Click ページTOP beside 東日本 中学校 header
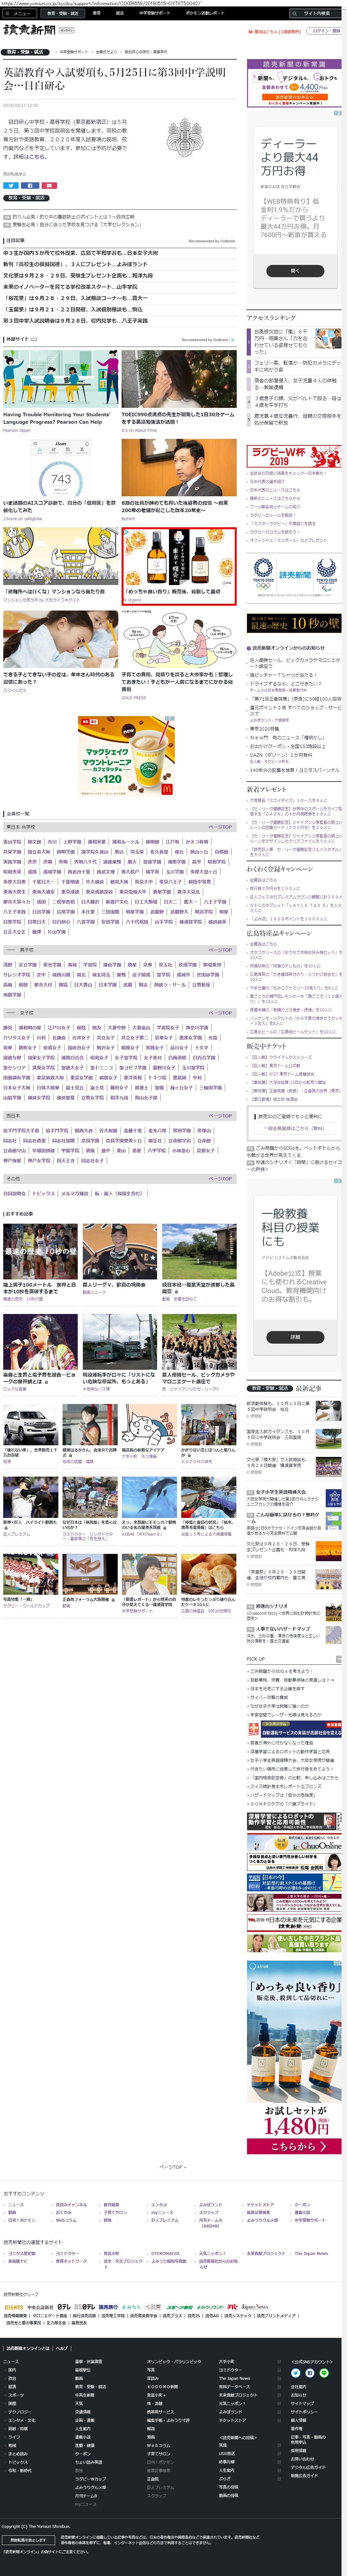 click(x=220, y=827)
